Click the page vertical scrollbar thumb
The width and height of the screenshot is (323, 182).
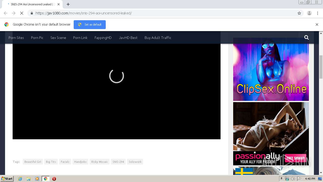(x=321, y=67)
